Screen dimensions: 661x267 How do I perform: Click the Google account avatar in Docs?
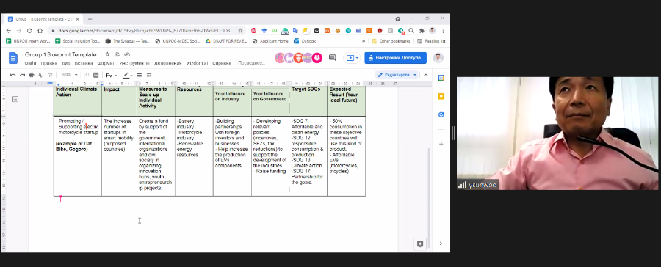pos(438,58)
